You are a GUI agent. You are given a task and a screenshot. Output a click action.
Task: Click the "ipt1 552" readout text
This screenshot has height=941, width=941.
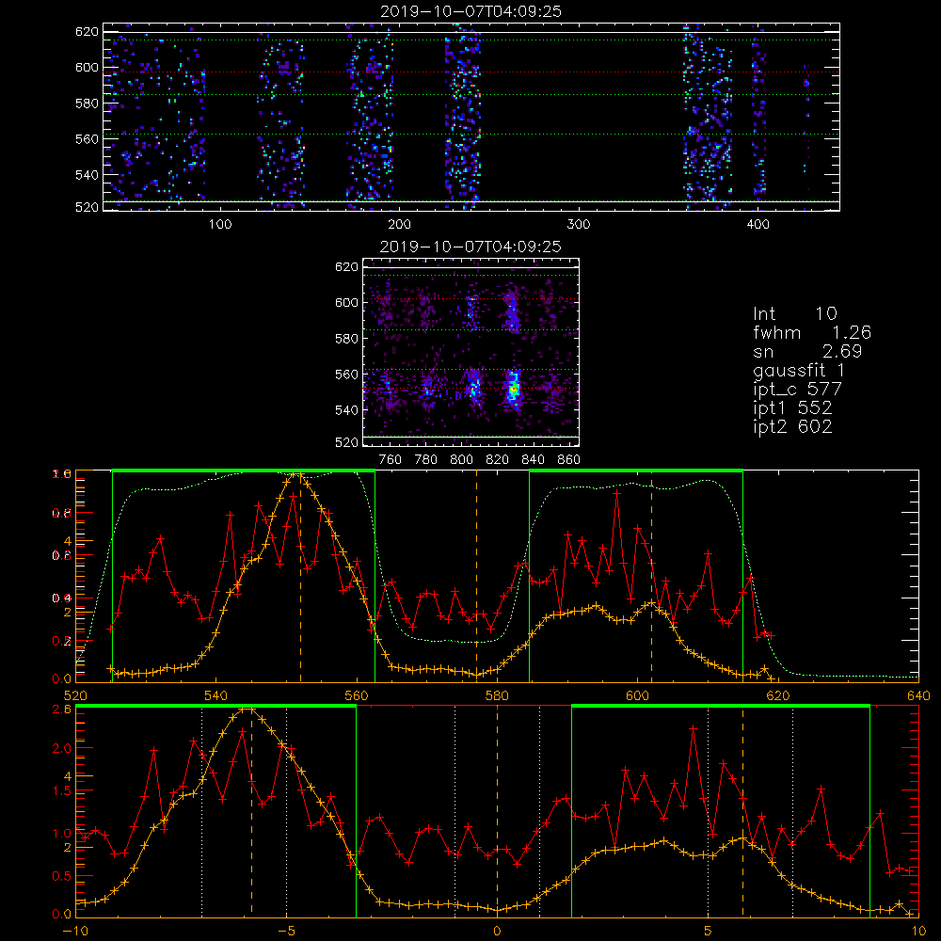tap(792, 408)
